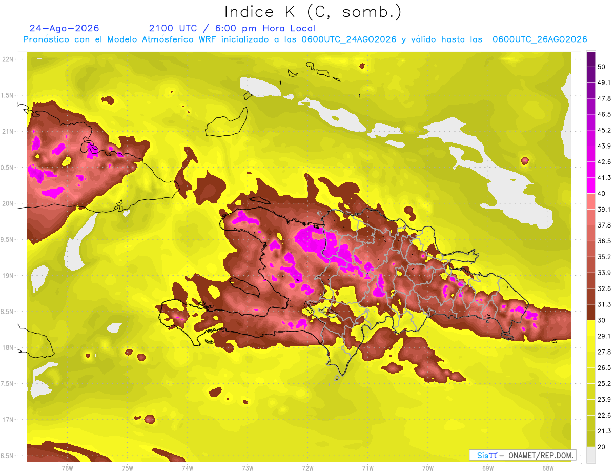The height and width of the screenshot is (475, 615).
Task: Click the legend value "20"
Action: [602, 447]
